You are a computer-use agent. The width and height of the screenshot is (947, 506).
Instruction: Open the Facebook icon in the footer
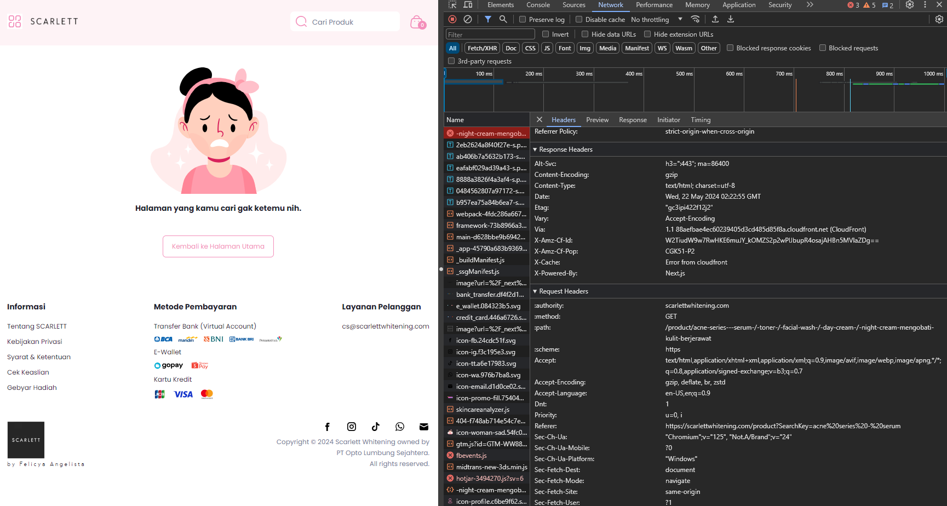coord(328,427)
